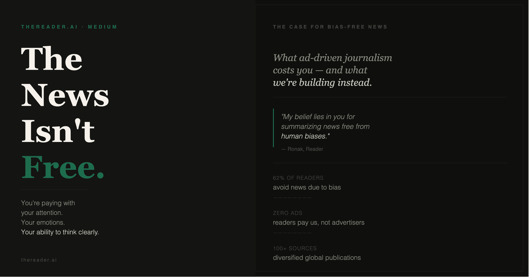Click the 'ZERO ADS' stat label
This screenshot has width=529, height=277.
point(288,213)
